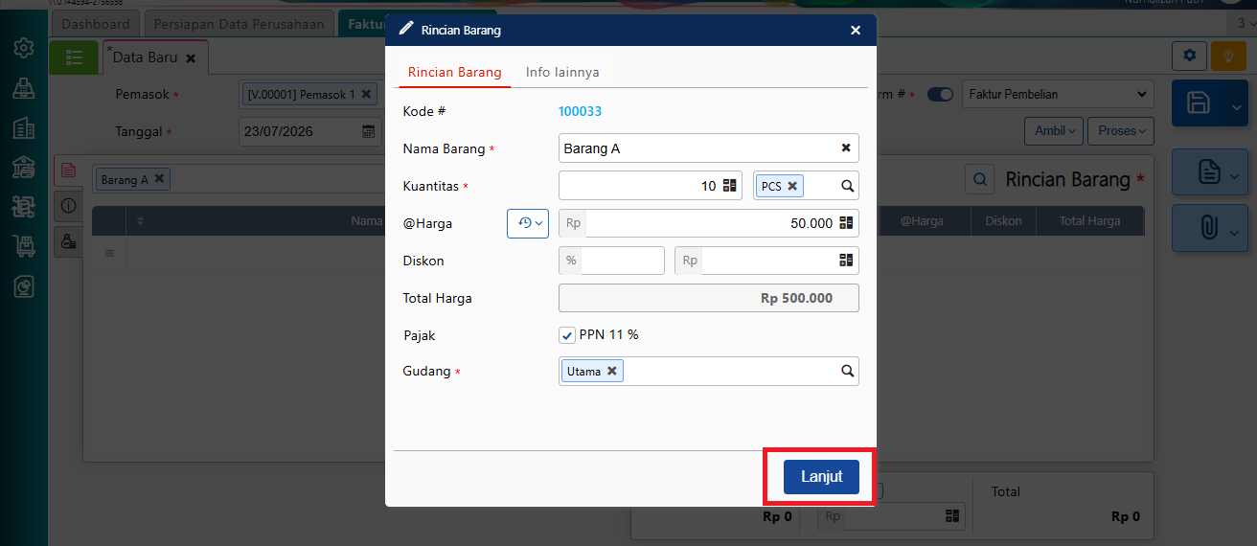Select the info circle side tab icon
The height and width of the screenshot is (546, 1257).
pos(68,206)
